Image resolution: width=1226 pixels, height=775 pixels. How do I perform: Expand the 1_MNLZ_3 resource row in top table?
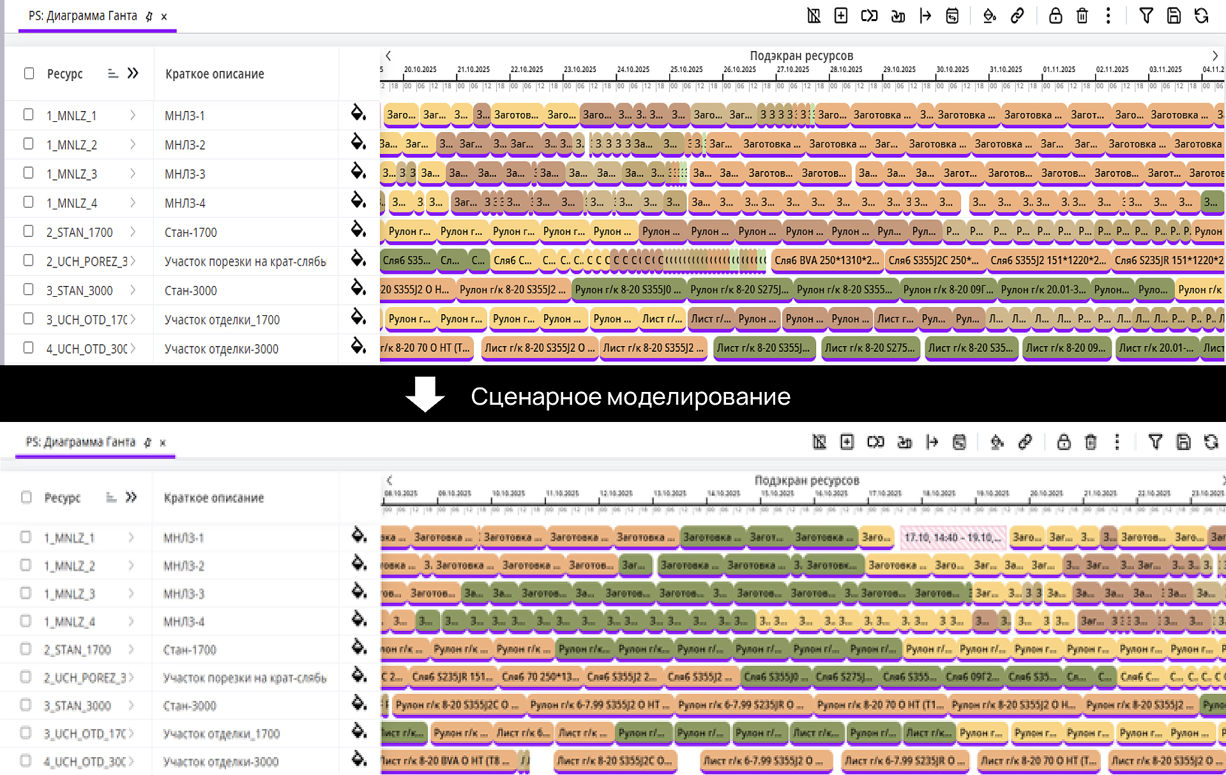[133, 173]
